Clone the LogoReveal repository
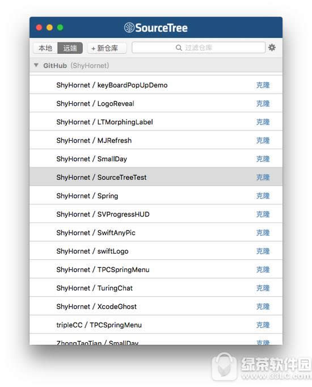This screenshot has height=387, width=312. coord(263,103)
